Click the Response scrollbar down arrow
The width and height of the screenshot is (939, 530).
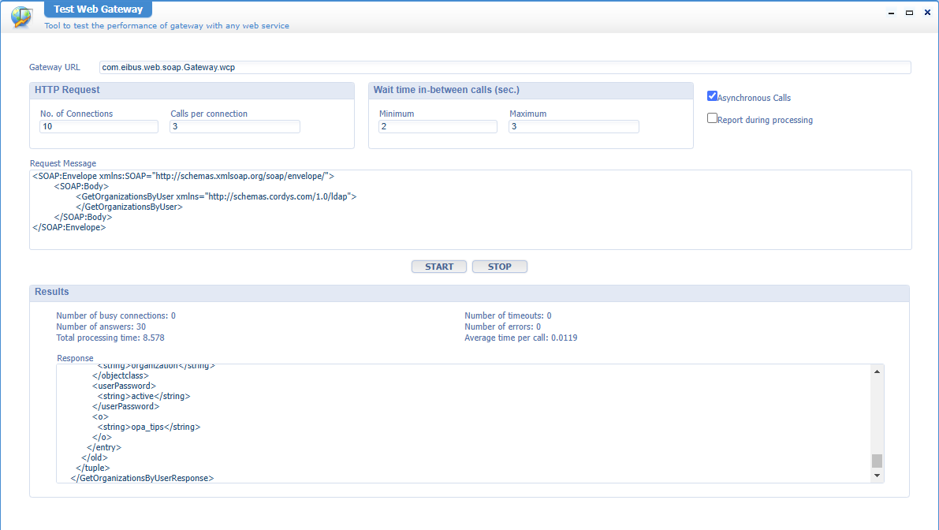tap(876, 475)
